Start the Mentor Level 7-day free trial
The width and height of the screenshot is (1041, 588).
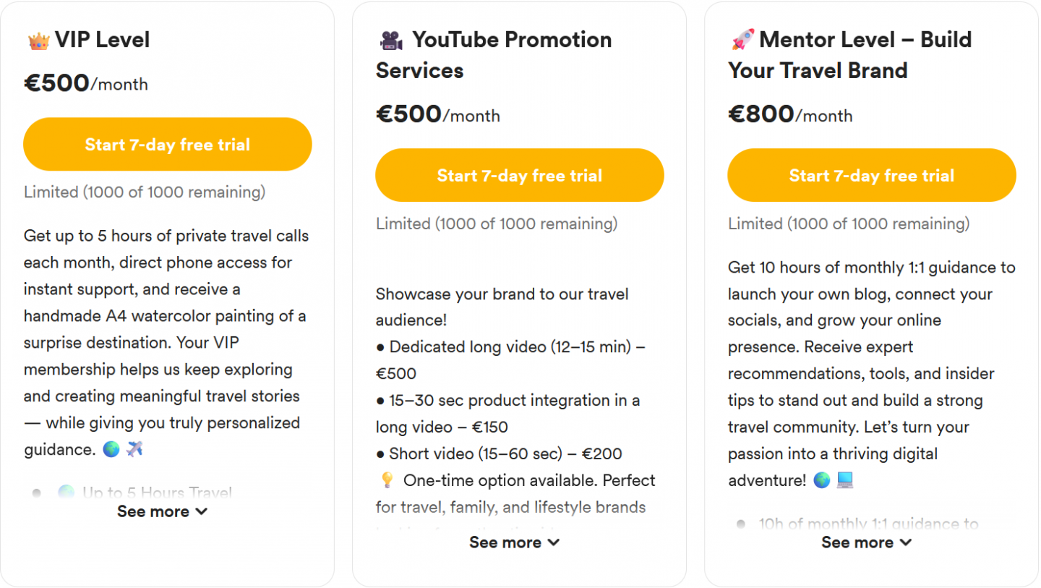871,176
